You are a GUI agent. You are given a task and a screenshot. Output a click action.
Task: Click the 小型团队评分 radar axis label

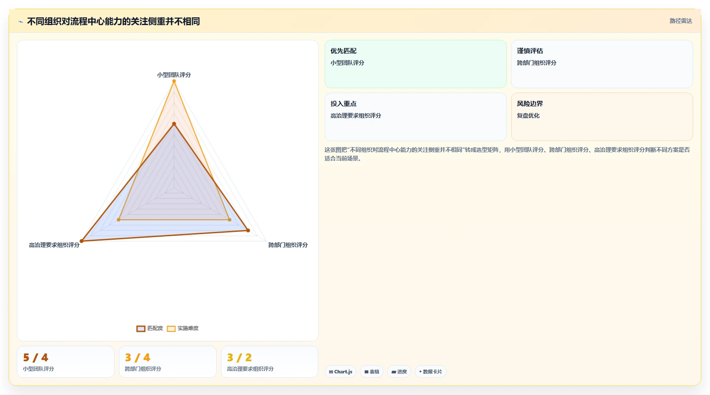[174, 75]
